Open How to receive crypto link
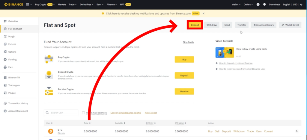307x140 pixels. click(x=242, y=69)
